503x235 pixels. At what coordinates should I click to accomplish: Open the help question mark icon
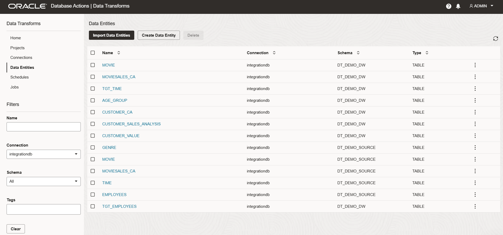pyautogui.click(x=448, y=6)
